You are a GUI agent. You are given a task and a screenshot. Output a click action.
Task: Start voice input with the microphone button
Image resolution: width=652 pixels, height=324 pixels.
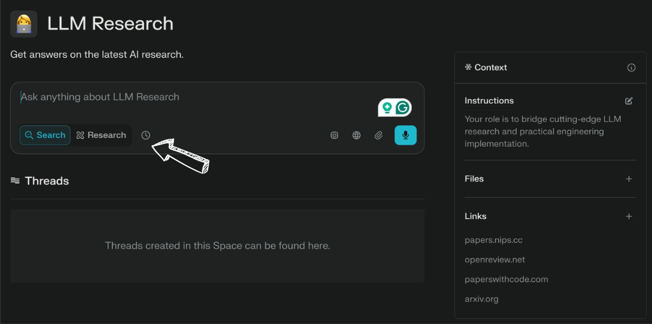406,135
